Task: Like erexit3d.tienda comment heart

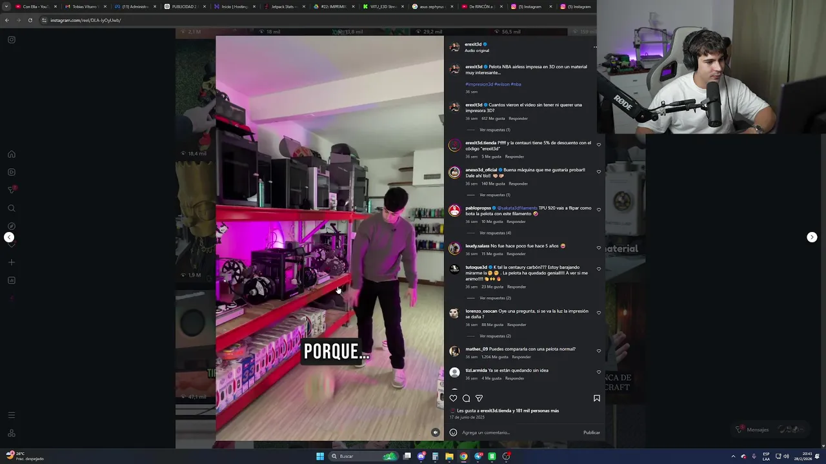Action: click(599, 144)
